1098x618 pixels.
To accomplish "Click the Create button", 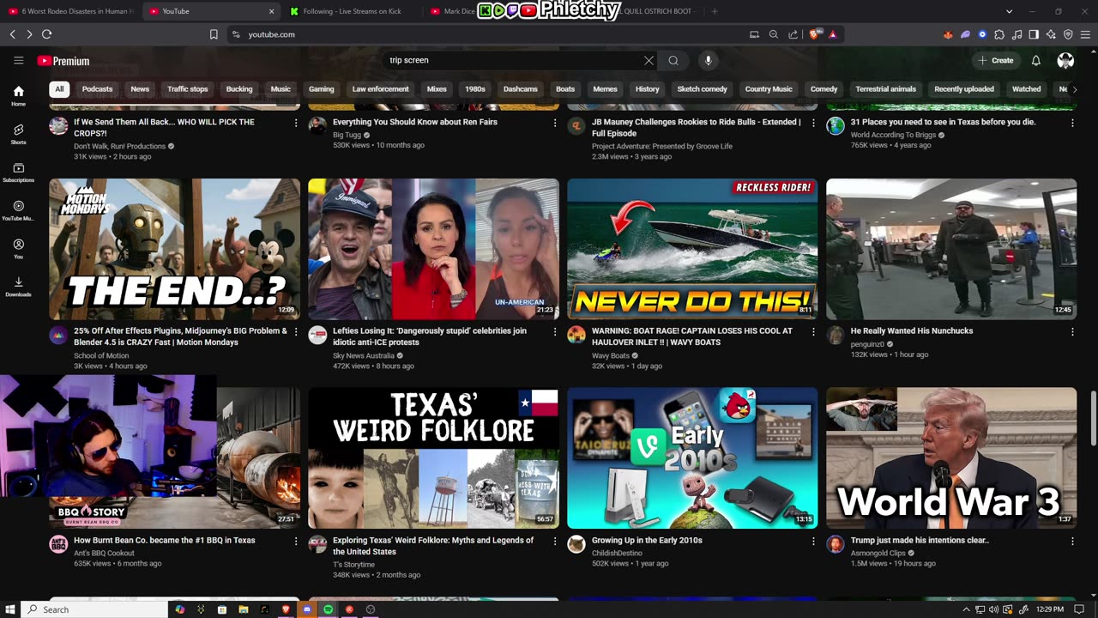I will point(995,60).
